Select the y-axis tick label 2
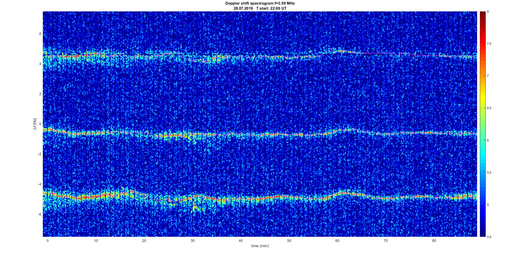507x254 pixels. click(40, 94)
